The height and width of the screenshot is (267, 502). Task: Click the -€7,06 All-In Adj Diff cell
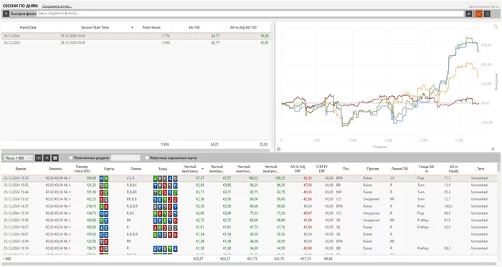point(306,185)
